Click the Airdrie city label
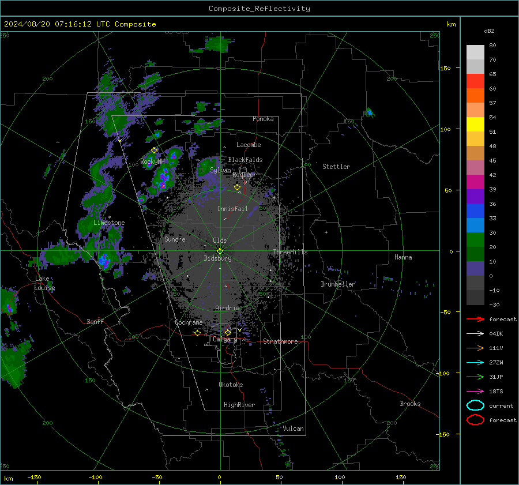 coord(227,308)
